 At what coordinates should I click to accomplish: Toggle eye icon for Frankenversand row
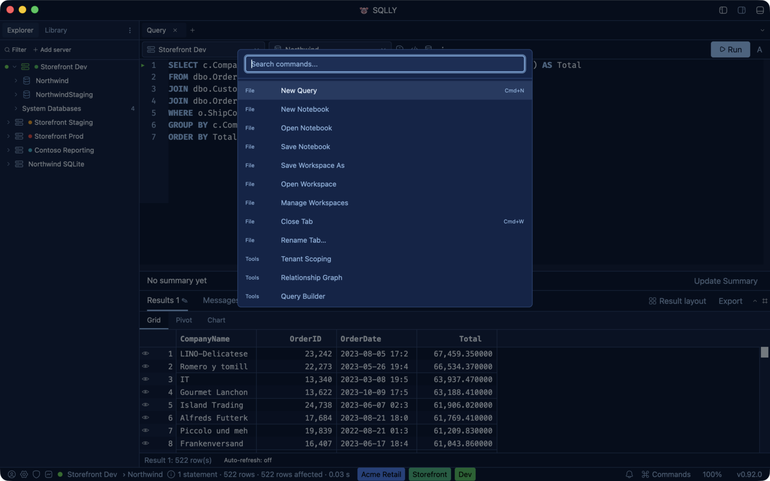point(145,444)
